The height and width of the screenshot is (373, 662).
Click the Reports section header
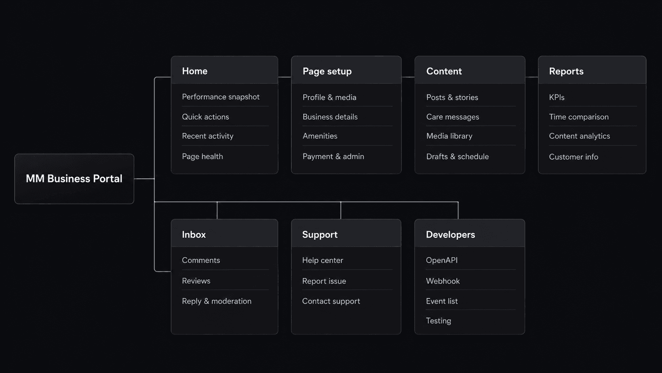[592, 70]
